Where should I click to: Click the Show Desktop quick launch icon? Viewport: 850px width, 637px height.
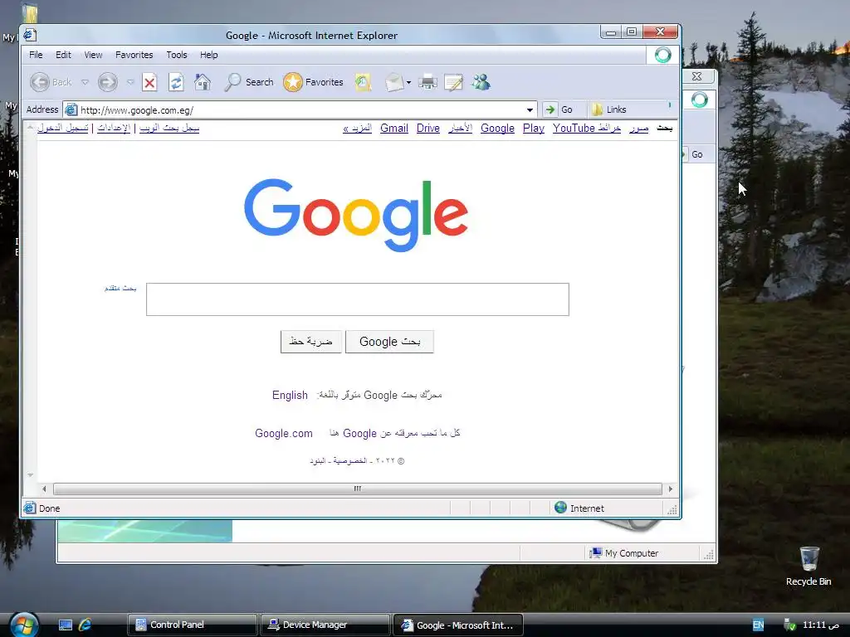click(66, 625)
